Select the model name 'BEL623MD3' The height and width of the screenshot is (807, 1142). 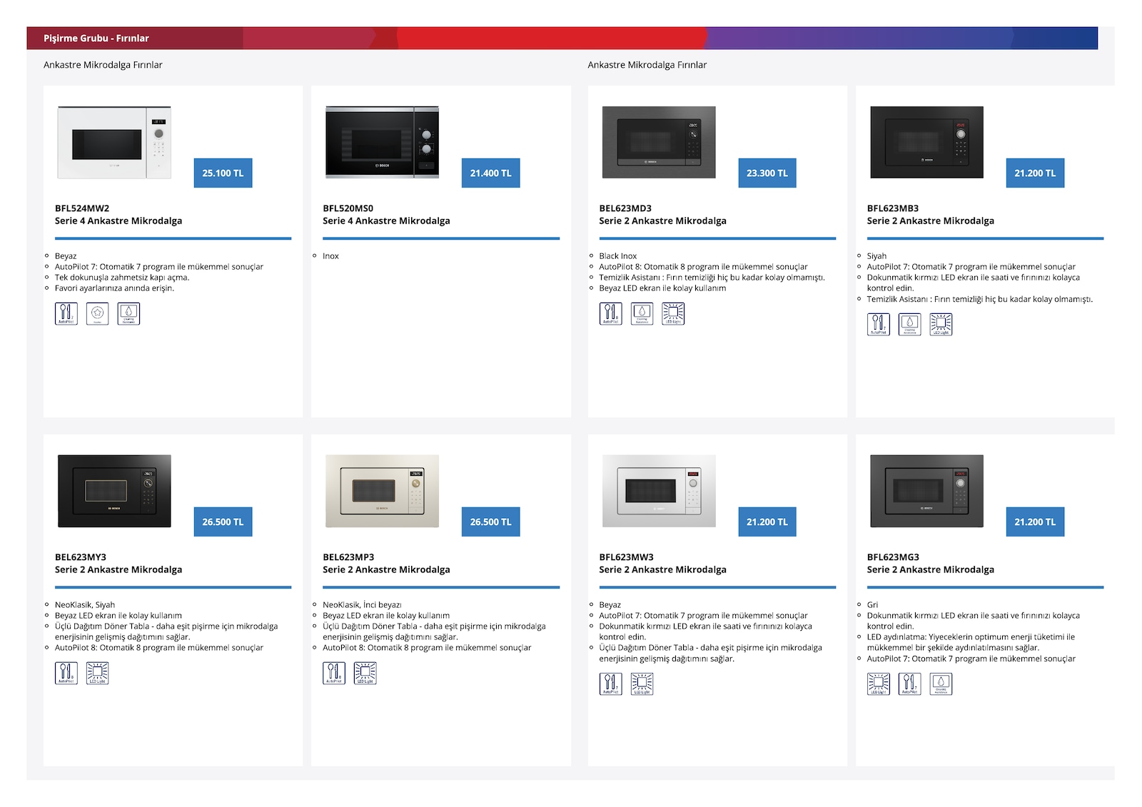625,208
